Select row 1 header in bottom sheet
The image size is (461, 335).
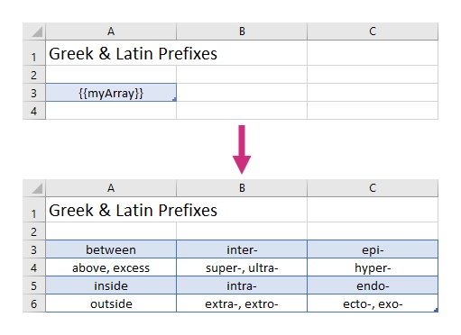point(34,210)
